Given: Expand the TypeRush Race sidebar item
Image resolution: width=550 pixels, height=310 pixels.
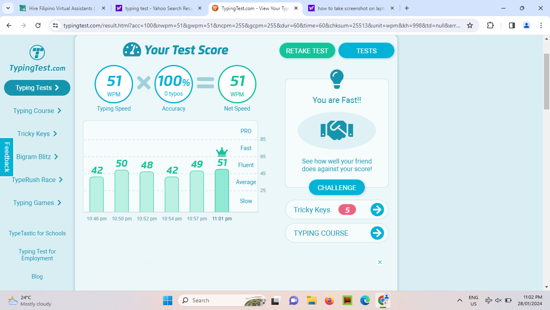Looking at the screenshot, I should click(x=37, y=180).
